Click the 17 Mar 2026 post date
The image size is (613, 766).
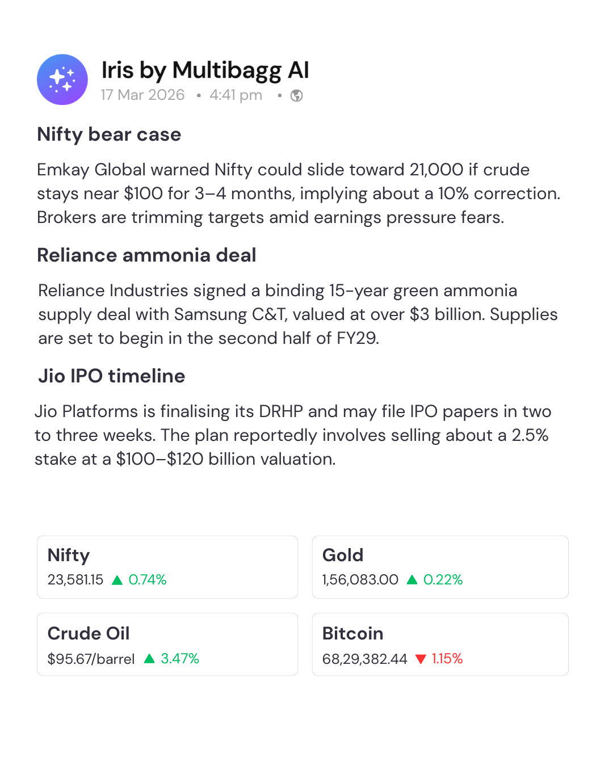(142, 95)
